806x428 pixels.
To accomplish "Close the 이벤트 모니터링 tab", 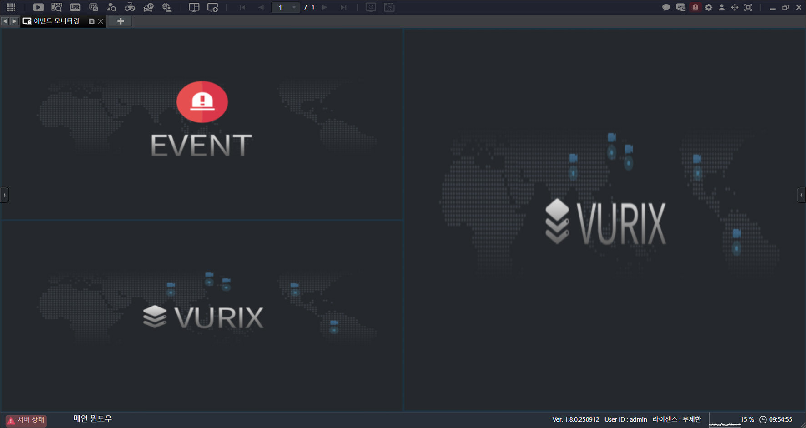I will (x=101, y=21).
